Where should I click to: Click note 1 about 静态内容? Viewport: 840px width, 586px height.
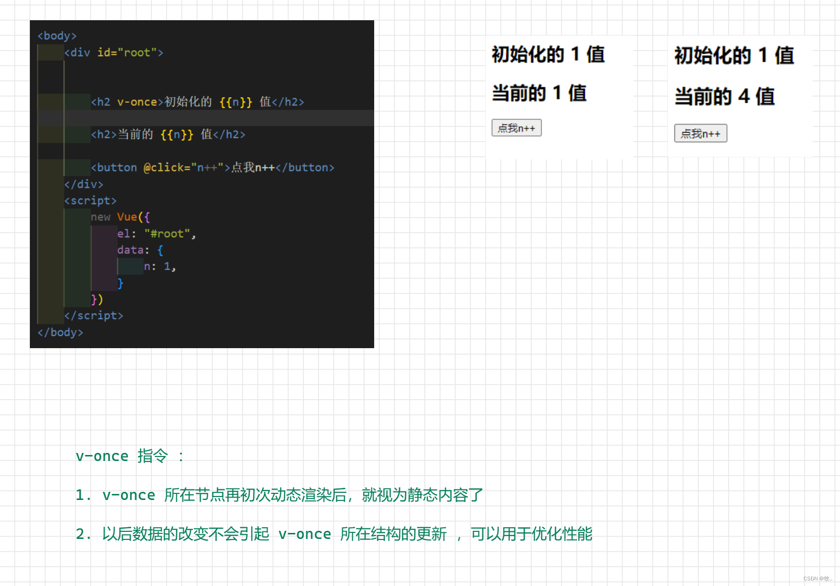tap(279, 495)
